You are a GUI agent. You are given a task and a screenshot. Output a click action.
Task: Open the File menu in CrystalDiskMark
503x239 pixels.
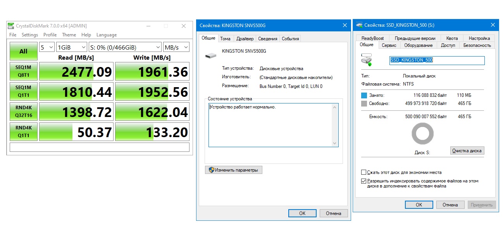(13, 35)
